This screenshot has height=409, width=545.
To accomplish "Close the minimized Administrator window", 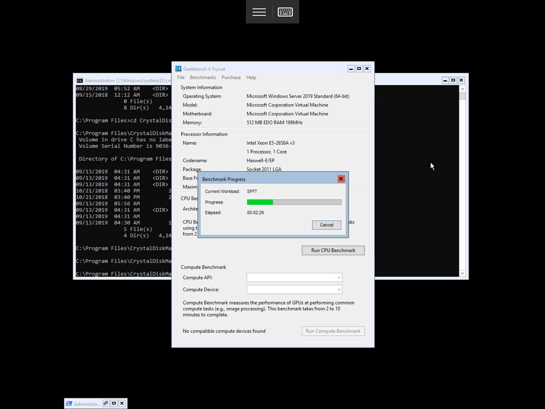I will point(122,404).
